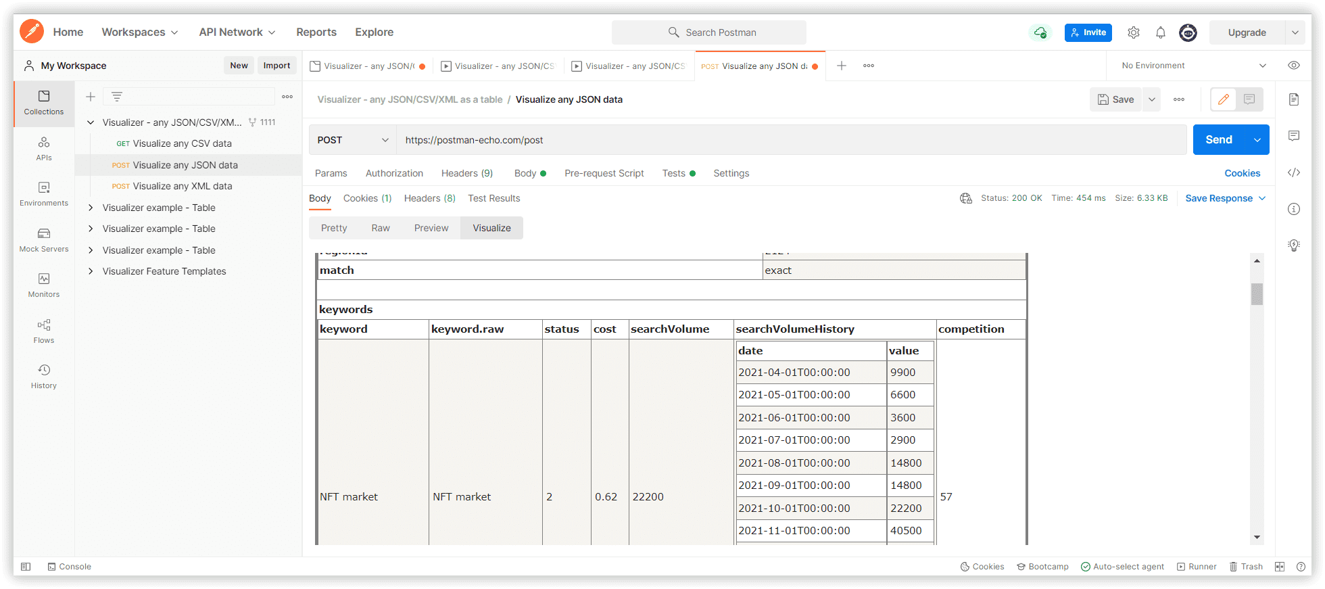Open the request info icon
This screenshot has width=1325, height=589.
tap(1294, 209)
